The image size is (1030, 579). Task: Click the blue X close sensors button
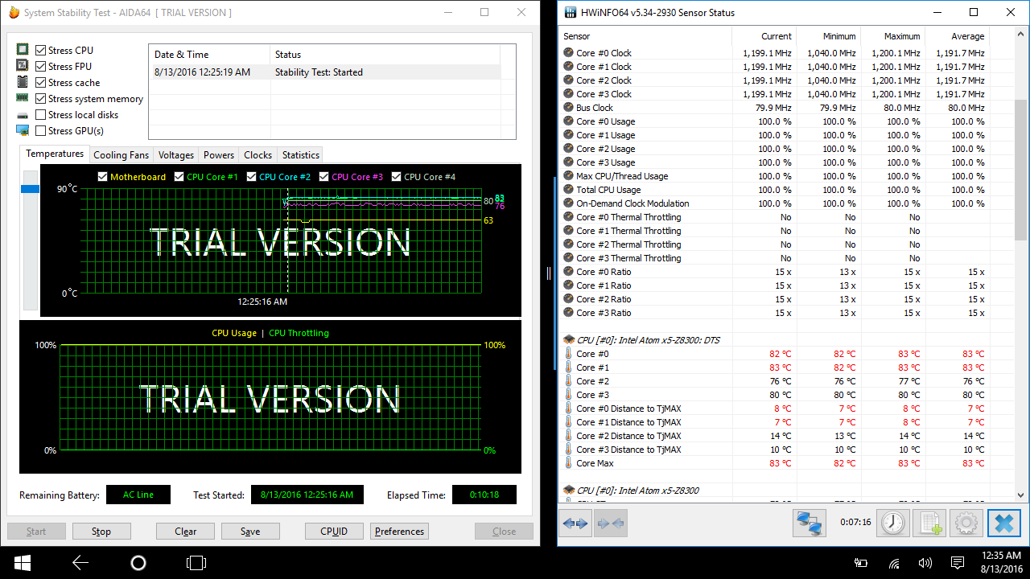(x=1003, y=524)
